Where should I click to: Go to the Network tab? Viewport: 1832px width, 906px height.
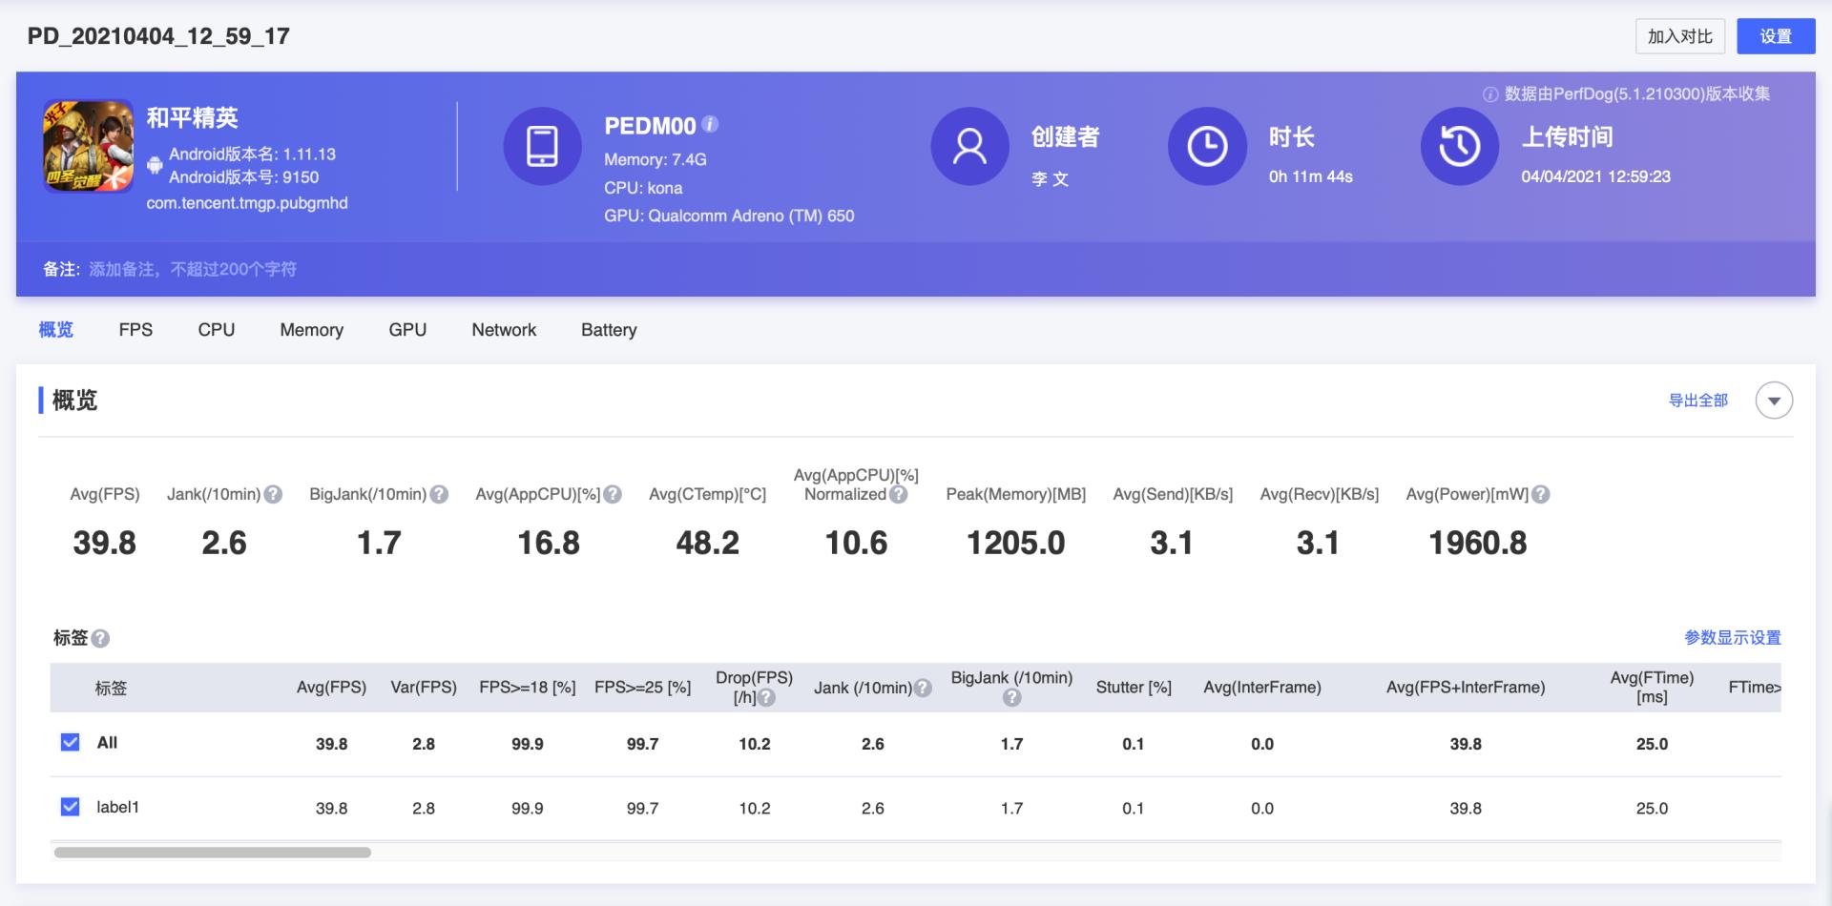504,330
